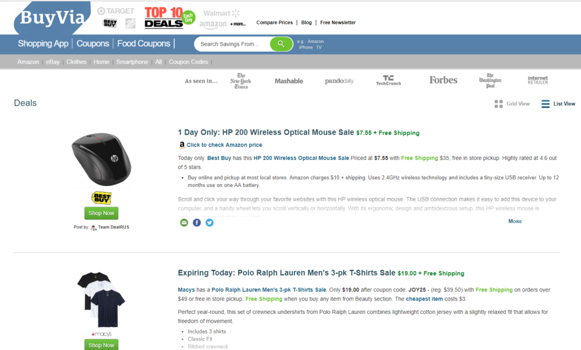This screenshot has height=350, width=581.
Task: Click the 'iPhone' search example
Action: click(306, 47)
